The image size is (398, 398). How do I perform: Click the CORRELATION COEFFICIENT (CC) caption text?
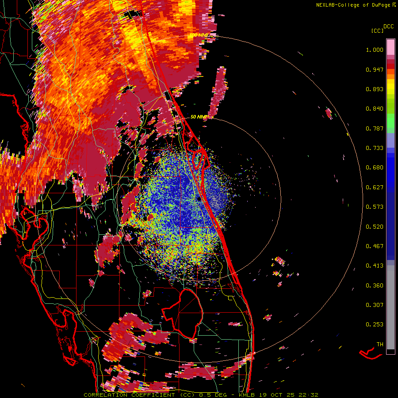coord(139,395)
